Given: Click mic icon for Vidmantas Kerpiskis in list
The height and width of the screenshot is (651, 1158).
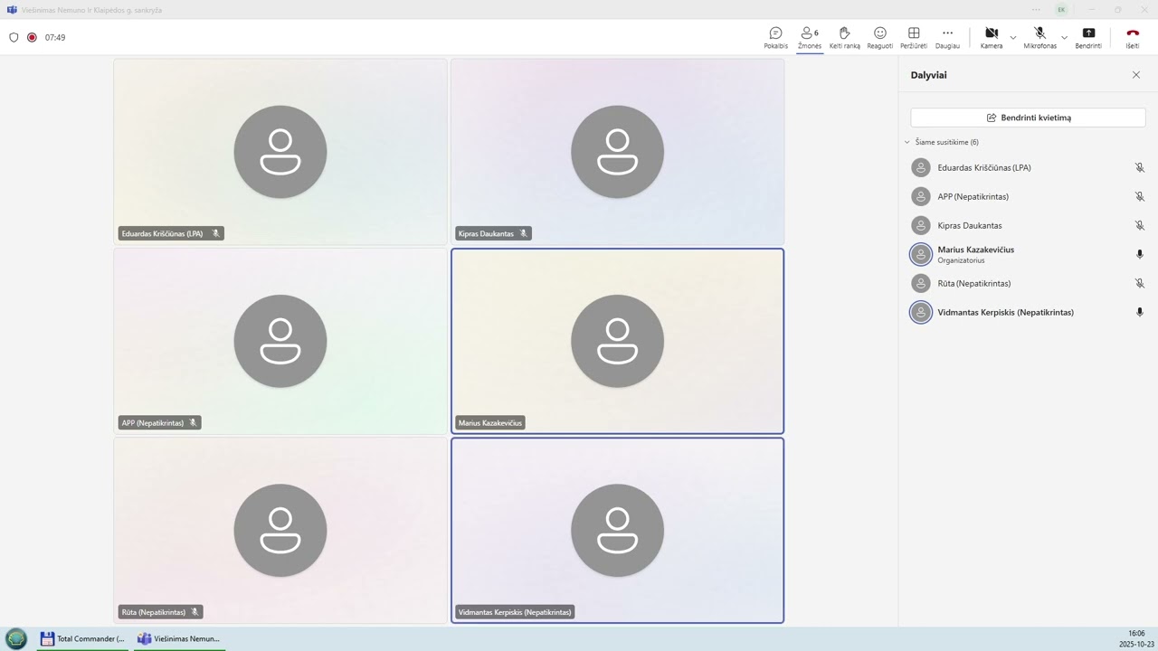Looking at the screenshot, I should 1139,312.
